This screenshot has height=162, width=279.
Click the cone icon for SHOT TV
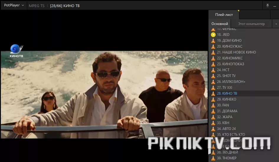click(213, 76)
